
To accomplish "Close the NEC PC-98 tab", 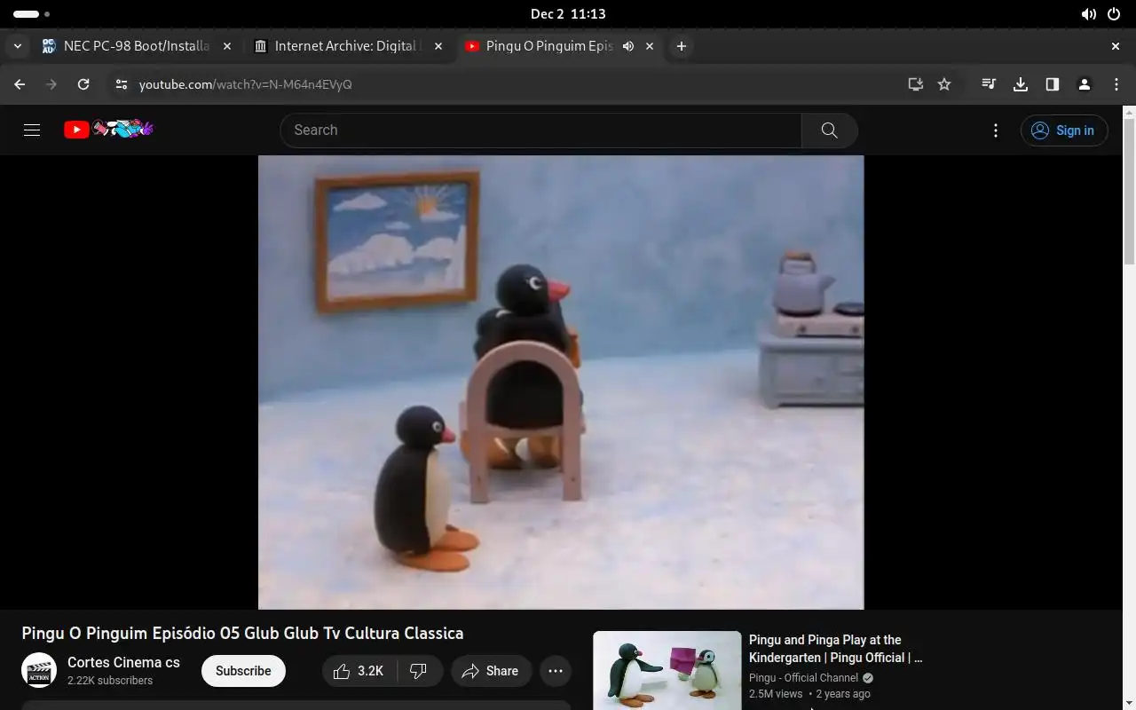I will pyautogui.click(x=227, y=46).
